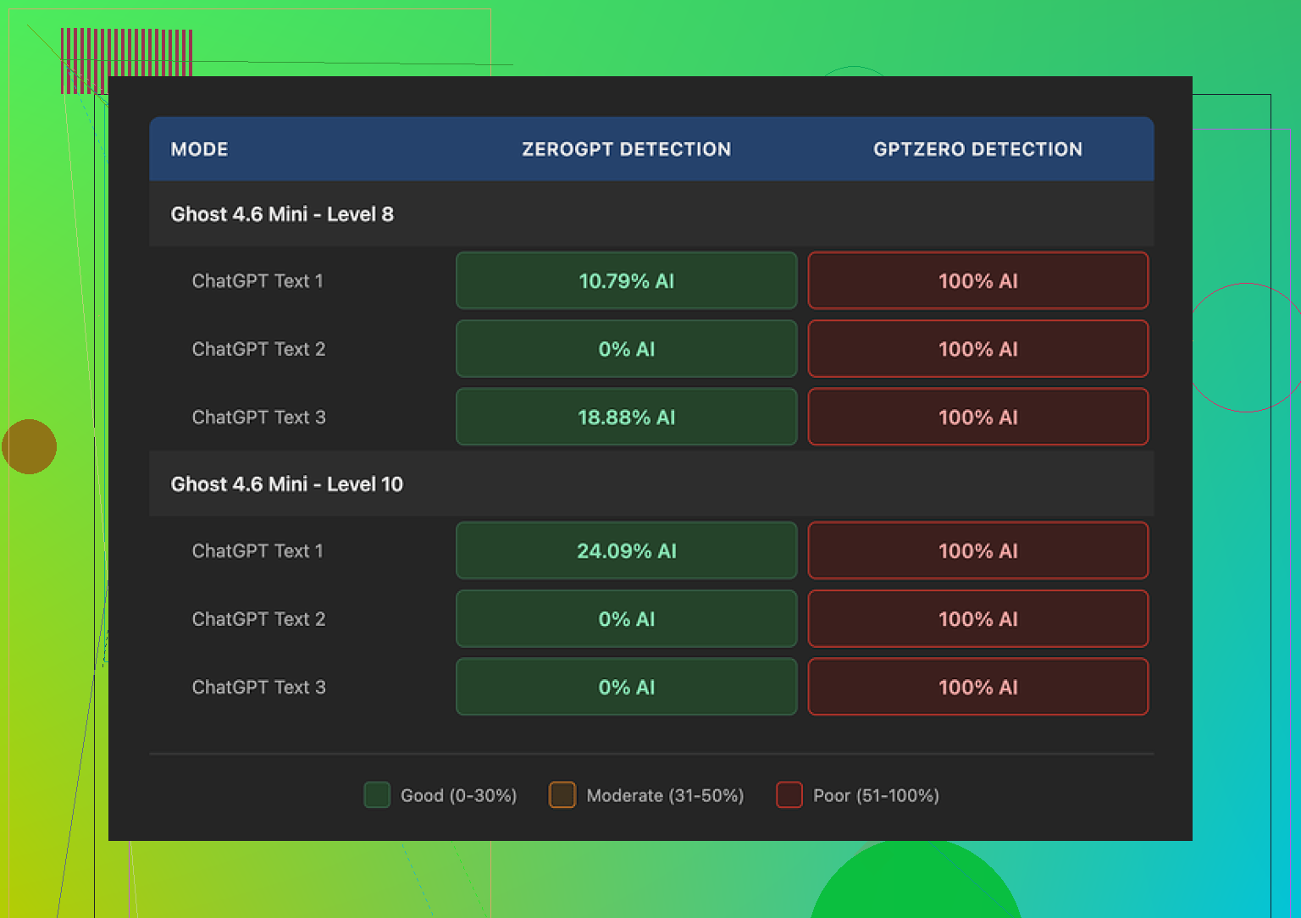
Task: Click Level 8 ChatGPT Text 1 GPTZero 100% cell
Action: coord(977,281)
